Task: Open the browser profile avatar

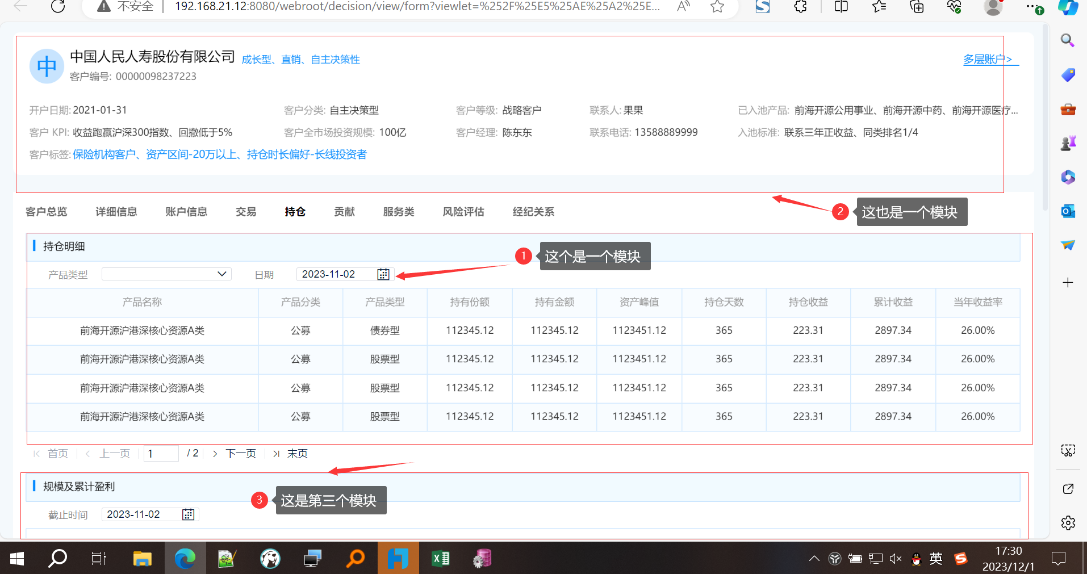Action: point(993,7)
